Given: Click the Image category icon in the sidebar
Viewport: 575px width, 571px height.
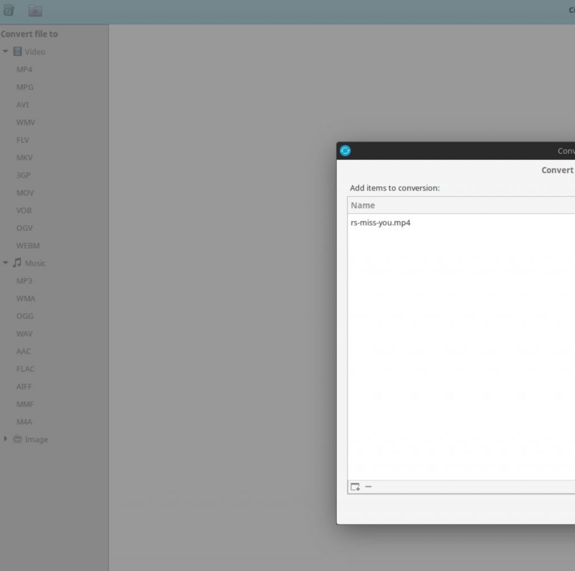Looking at the screenshot, I should [17, 439].
